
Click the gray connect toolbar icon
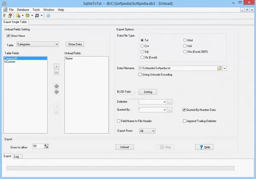(4, 15)
